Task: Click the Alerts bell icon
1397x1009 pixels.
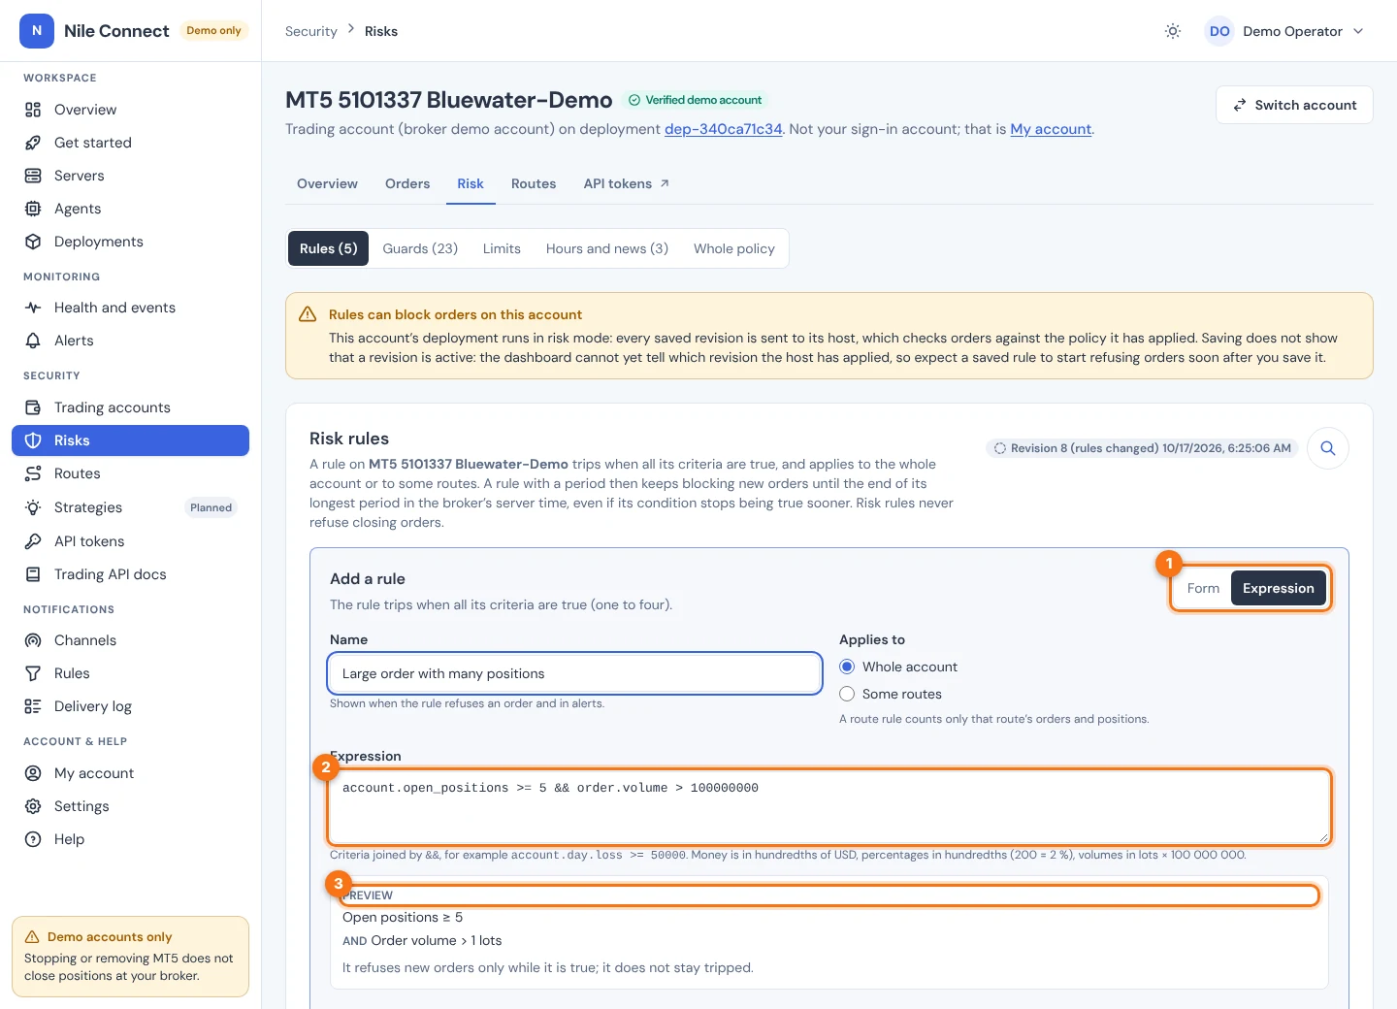Action: tap(33, 341)
